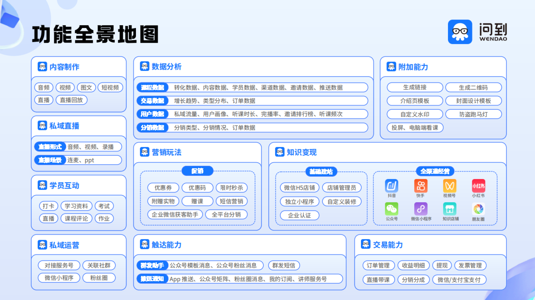
Task: Click the mascot icon beside 知识变现
Action: click(x=280, y=152)
